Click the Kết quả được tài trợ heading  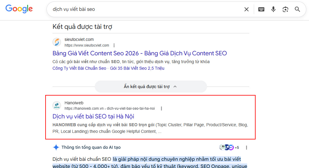coord(82,27)
